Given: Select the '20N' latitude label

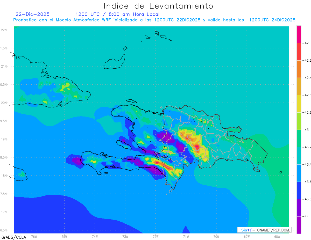Looking at the screenshot, I should point(4,103).
